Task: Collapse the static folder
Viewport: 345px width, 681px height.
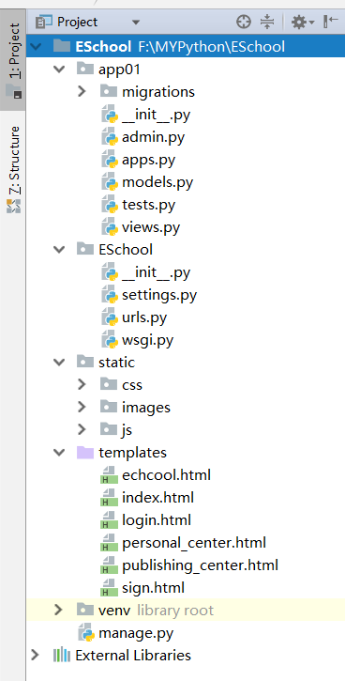Action: click(59, 362)
